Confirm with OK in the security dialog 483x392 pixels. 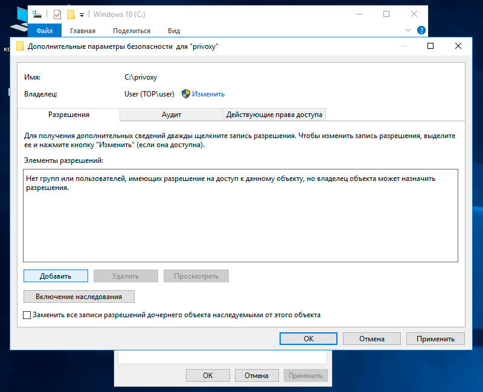[x=309, y=338]
